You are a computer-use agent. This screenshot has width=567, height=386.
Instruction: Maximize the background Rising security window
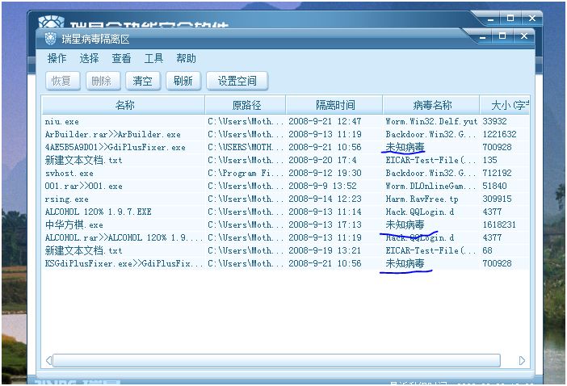pyautogui.click(x=510, y=18)
